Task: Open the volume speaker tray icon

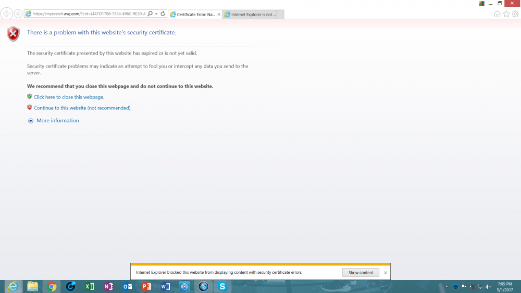Action: tap(488, 287)
